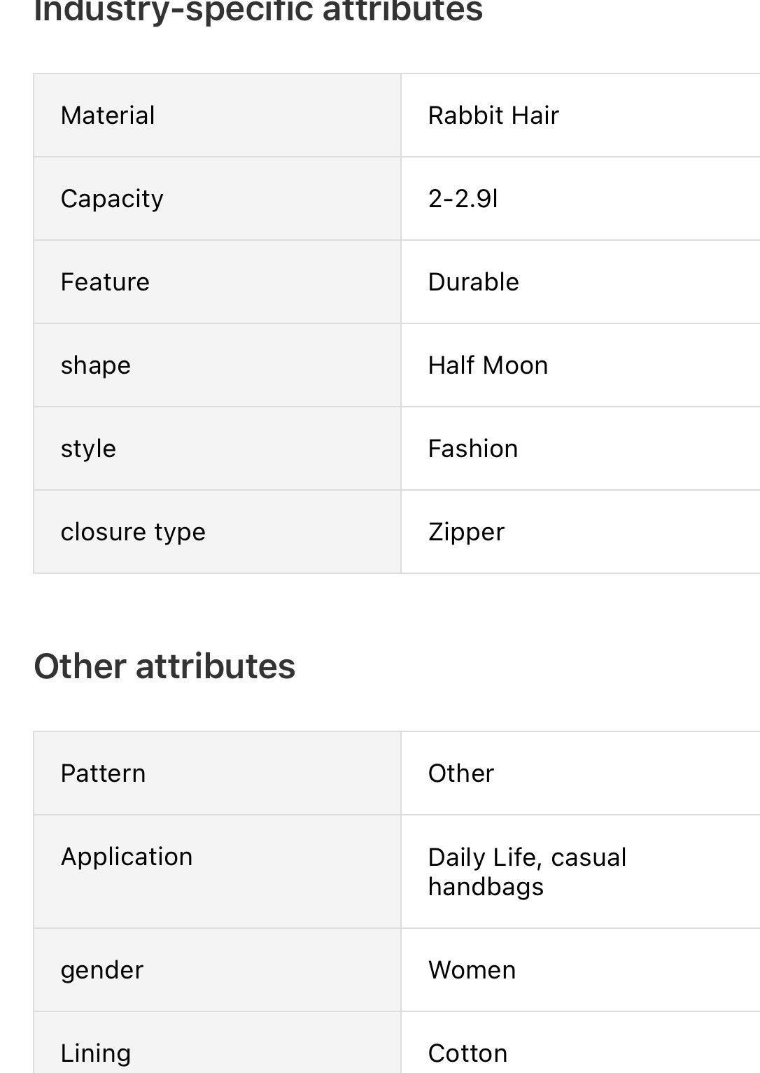Select the 2-2.9l capacity value
Viewport: 760px width, 1073px height.
[463, 199]
